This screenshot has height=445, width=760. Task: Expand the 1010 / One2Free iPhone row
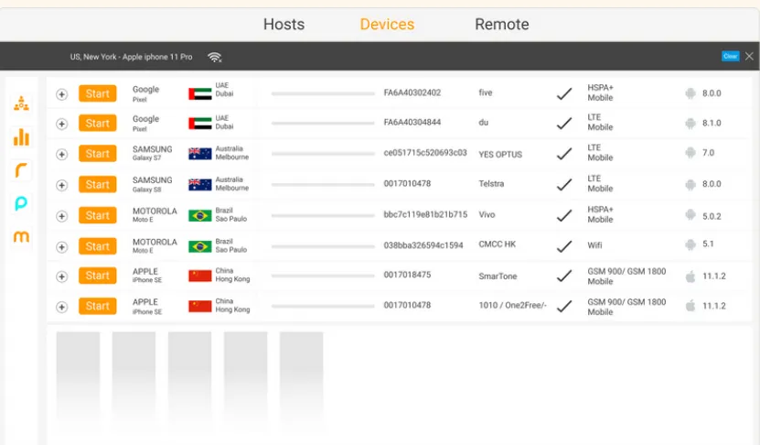tap(61, 307)
